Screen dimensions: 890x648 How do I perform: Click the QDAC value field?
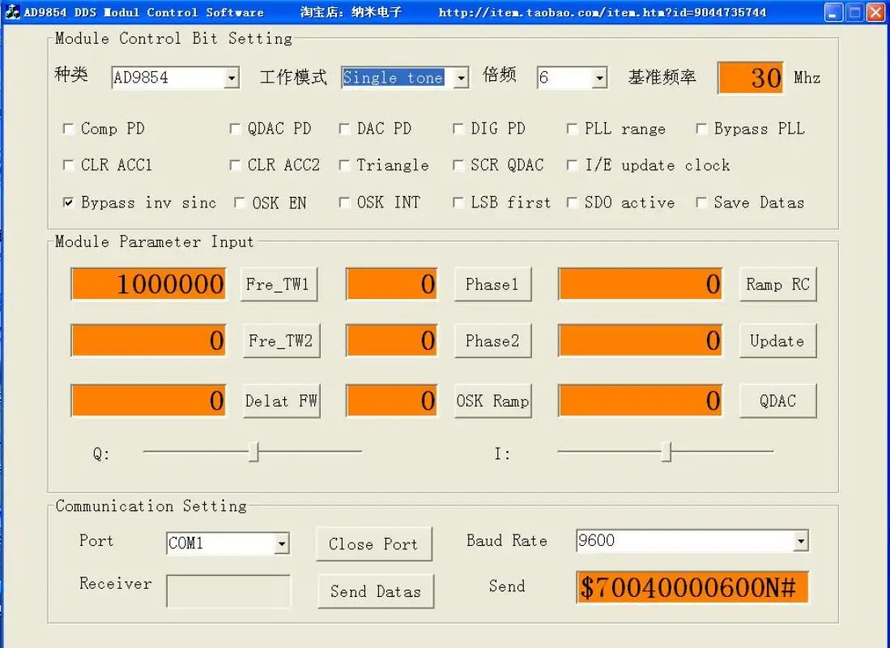point(641,401)
